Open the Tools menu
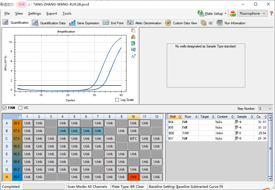The image size is (275, 190). (67, 14)
